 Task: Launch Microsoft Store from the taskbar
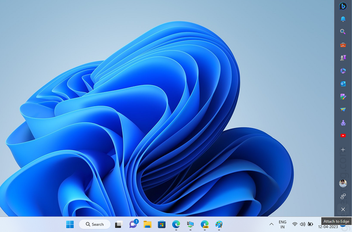pyautogui.click(x=162, y=224)
